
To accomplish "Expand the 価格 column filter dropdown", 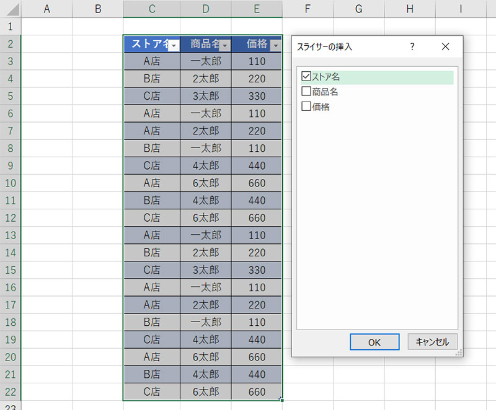I will tap(275, 45).
